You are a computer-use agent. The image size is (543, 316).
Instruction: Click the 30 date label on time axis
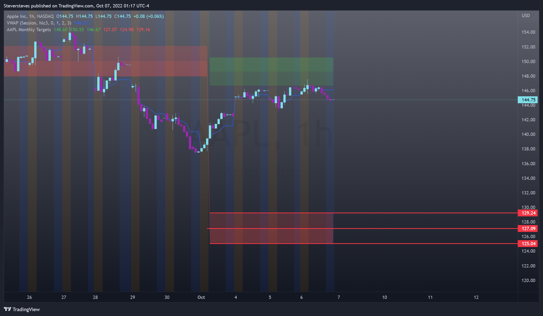click(167, 297)
